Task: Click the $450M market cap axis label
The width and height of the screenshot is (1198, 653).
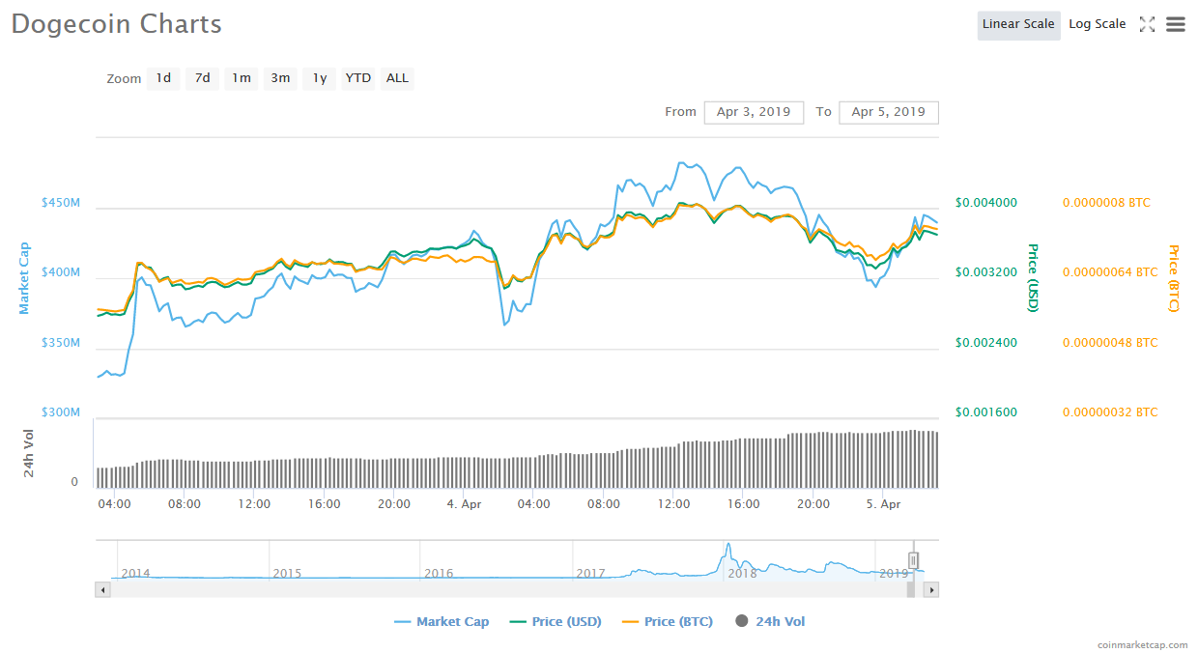Action: pos(61,203)
